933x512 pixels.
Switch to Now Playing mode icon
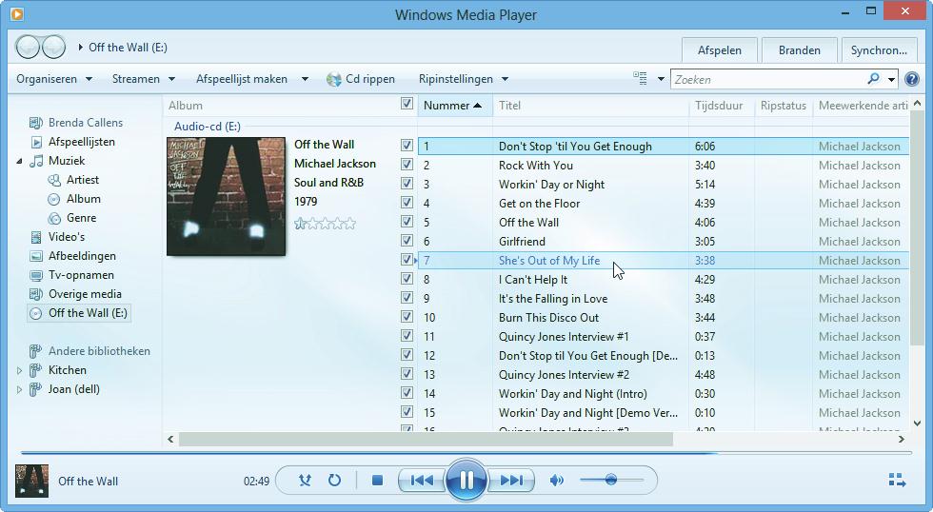pos(897,480)
